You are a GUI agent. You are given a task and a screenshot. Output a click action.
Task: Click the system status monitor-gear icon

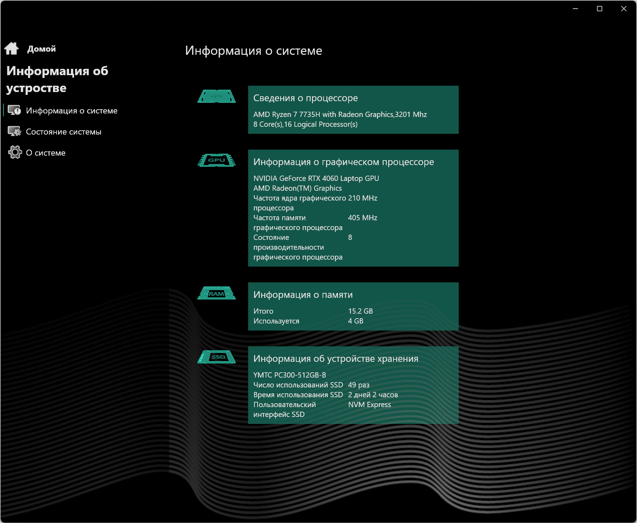click(14, 131)
